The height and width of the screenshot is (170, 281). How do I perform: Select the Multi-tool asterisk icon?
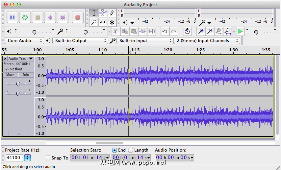click(x=112, y=22)
